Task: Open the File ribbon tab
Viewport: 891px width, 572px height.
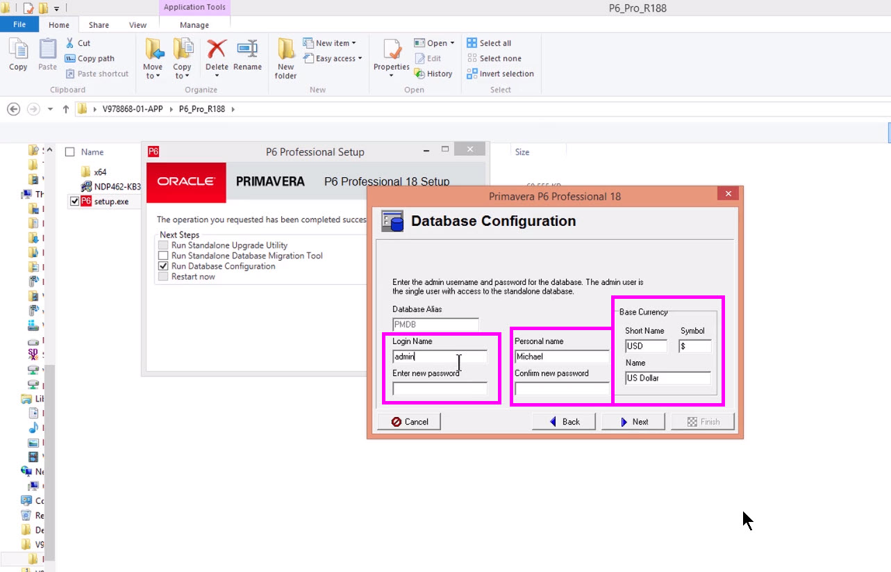Action: coord(19,24)
